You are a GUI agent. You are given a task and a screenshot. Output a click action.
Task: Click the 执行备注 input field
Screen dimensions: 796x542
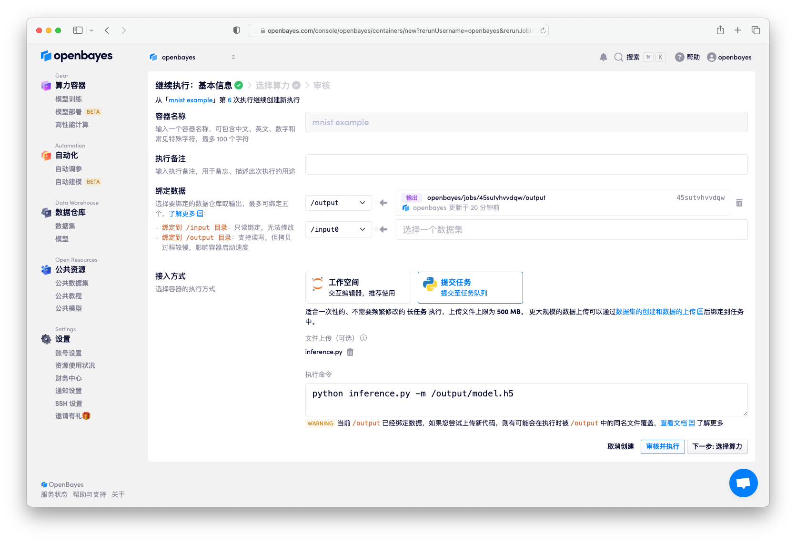526,164
